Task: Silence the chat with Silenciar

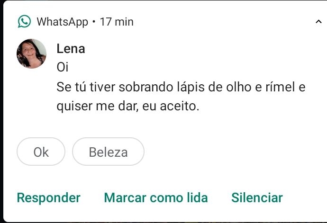Action: (x=257, y=197)
